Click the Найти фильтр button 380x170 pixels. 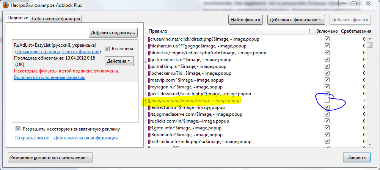click(x=245, y=20)
